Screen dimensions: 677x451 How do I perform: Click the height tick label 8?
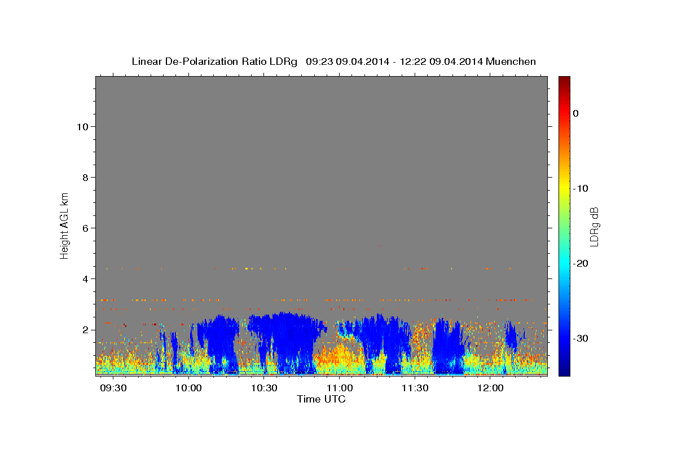(x=85, y=178)
